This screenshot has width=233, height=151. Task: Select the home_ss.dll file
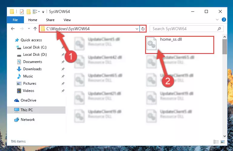180,45
